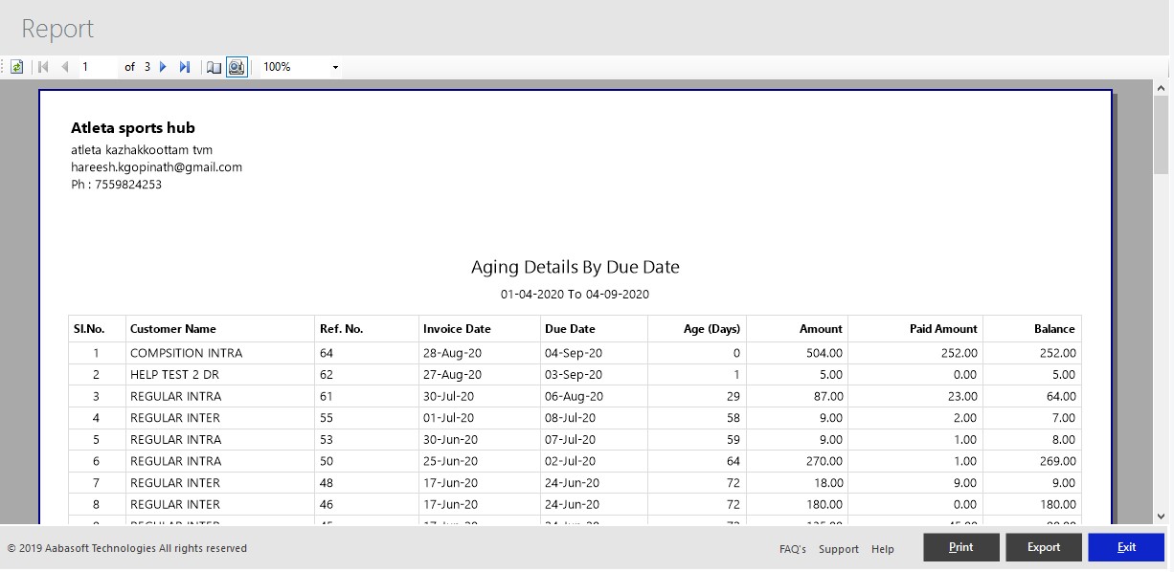
Task: Click the Atleta sports hub title
Action: [133, 128]
